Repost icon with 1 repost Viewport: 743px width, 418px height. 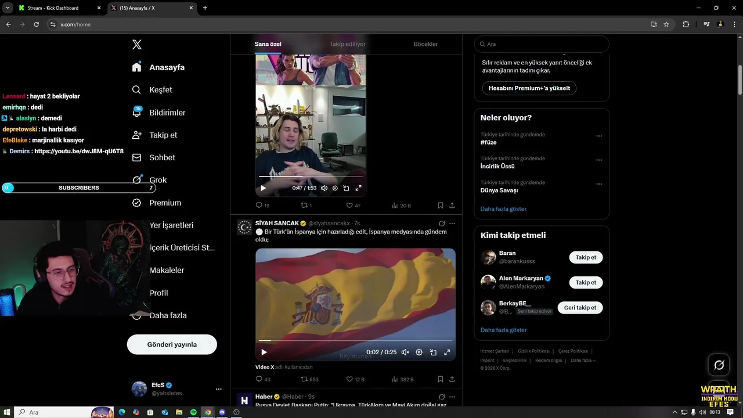point(304,206)
